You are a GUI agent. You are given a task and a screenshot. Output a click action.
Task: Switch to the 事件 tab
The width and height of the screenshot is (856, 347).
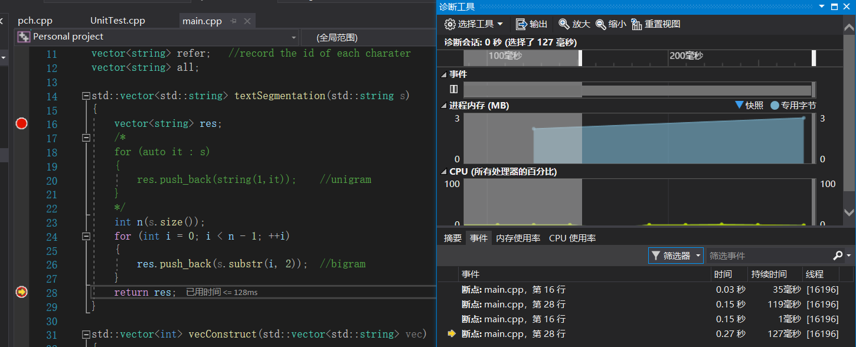(479, 238)
